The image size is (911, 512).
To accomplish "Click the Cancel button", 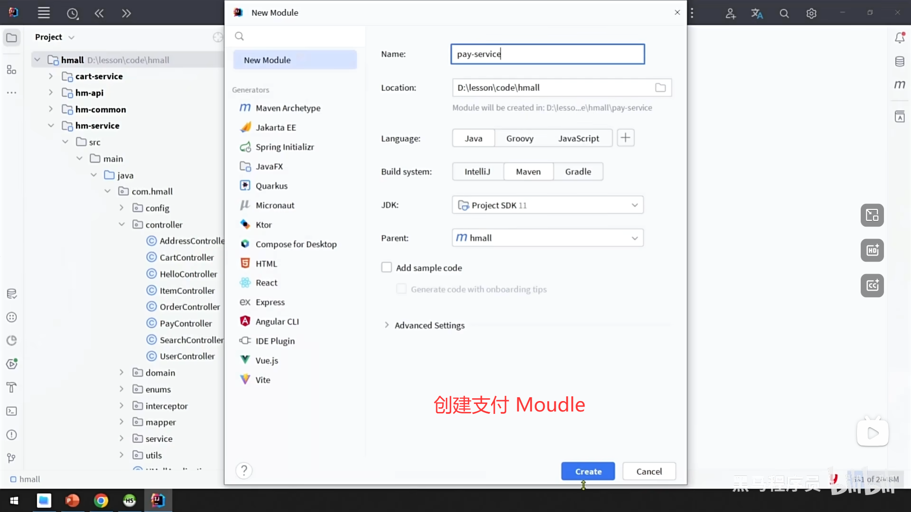I will point(649,471).
